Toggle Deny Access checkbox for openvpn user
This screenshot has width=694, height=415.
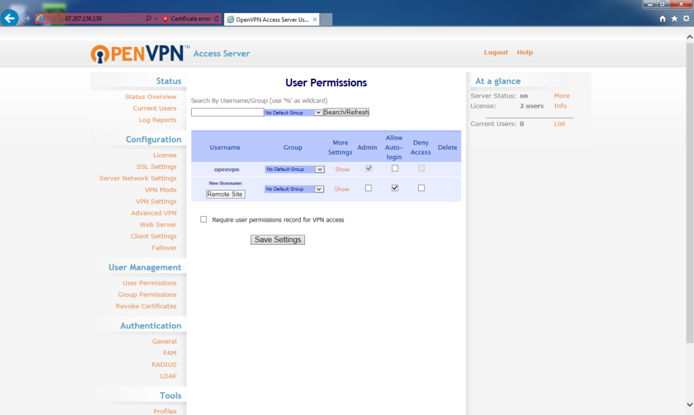[422, 168]
